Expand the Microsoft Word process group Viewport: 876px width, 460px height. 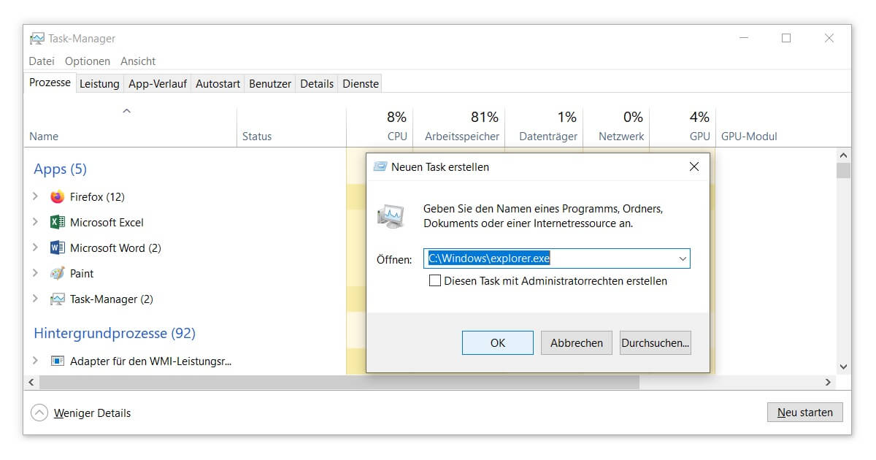pyautogui.click(x=35, y=248)
